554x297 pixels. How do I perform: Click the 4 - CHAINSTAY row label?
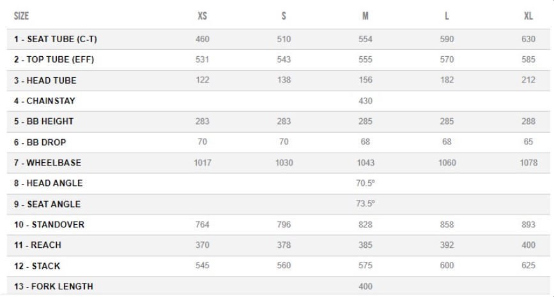(45, 101)
